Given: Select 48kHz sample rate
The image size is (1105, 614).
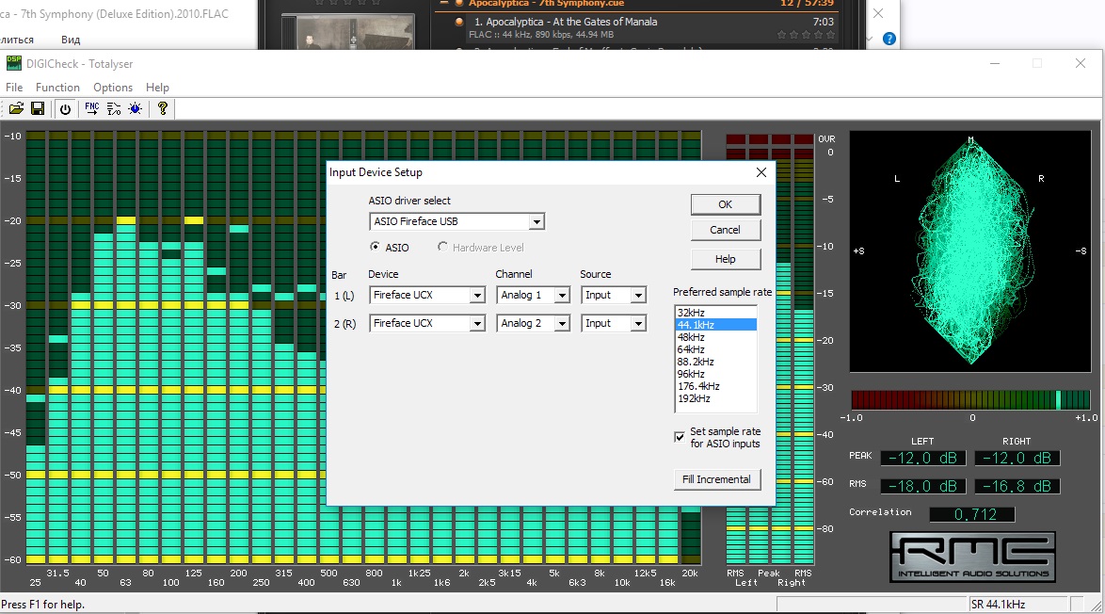Looking at the screenshot, I should (716, 337).
